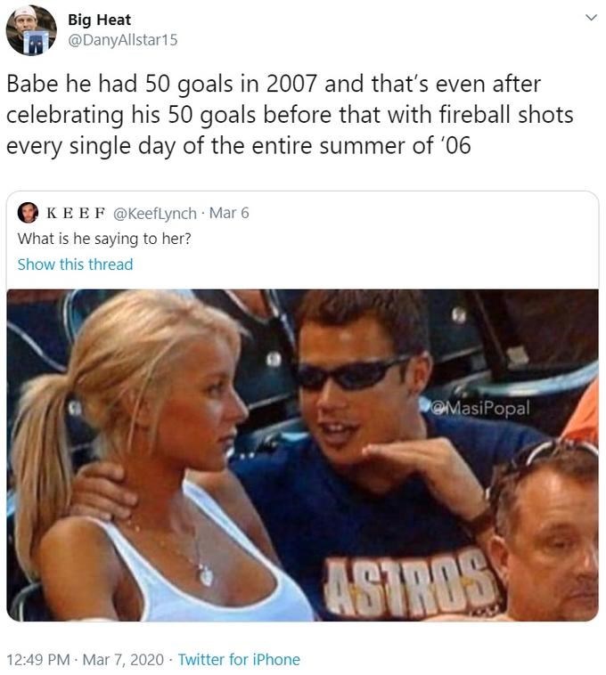Open the @KeefLynch handle
Image resolution: width=606 pixels, height=675 pixels.
pyautogui.click(x=155, y=213)
